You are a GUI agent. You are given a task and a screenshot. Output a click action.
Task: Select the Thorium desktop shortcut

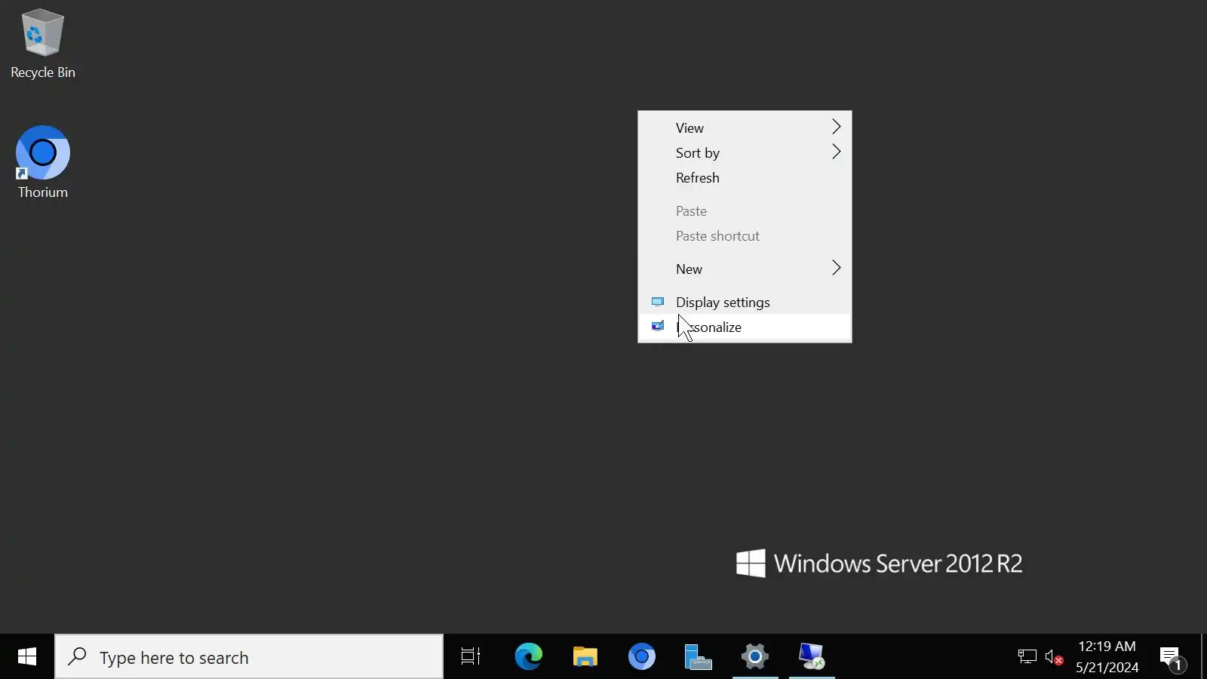[43, 162]
